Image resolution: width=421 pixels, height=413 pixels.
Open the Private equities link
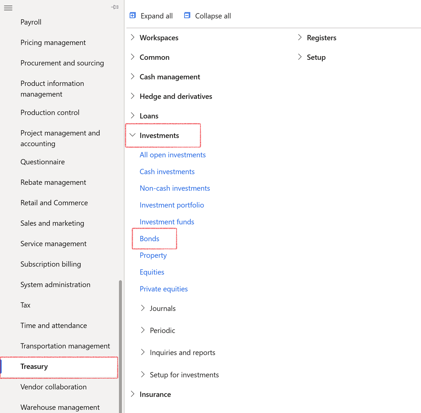[164, 289]
